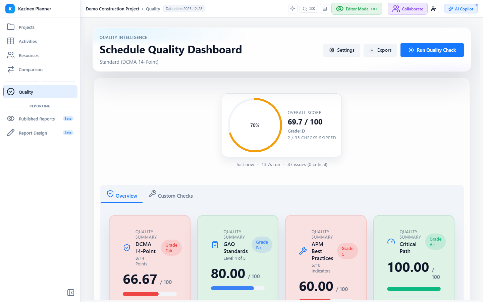Click the Grade C badge
Screen dimensions: 483x302
click(347, 251)
